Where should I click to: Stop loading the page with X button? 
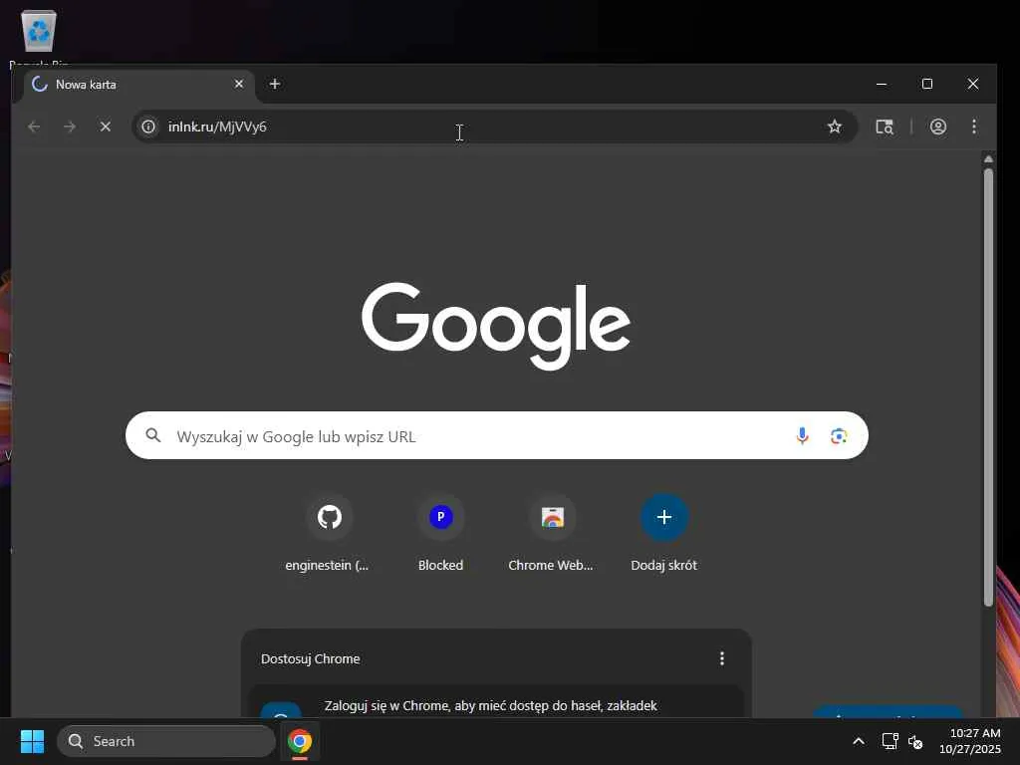point(106,127)
